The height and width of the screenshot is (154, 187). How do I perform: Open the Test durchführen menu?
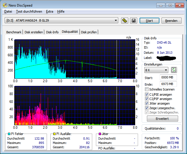29,11
